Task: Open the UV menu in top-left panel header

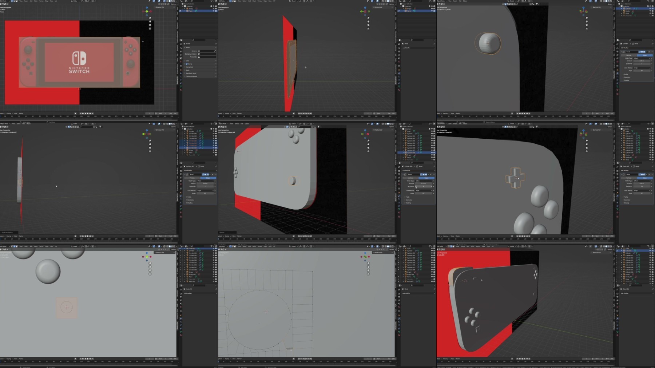Action: pyautogui.click(x=56, y=1)
